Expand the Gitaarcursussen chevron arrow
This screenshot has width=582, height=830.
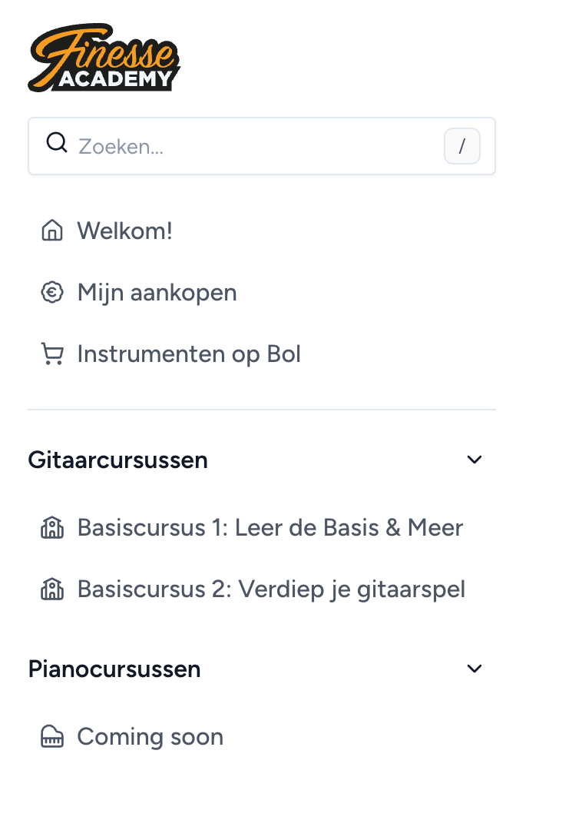[x=475, y=459]
